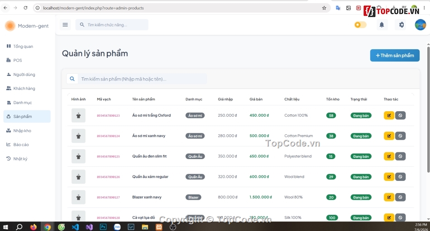Focus the product search input
The image size is (430, 231).
click(143, 79)
